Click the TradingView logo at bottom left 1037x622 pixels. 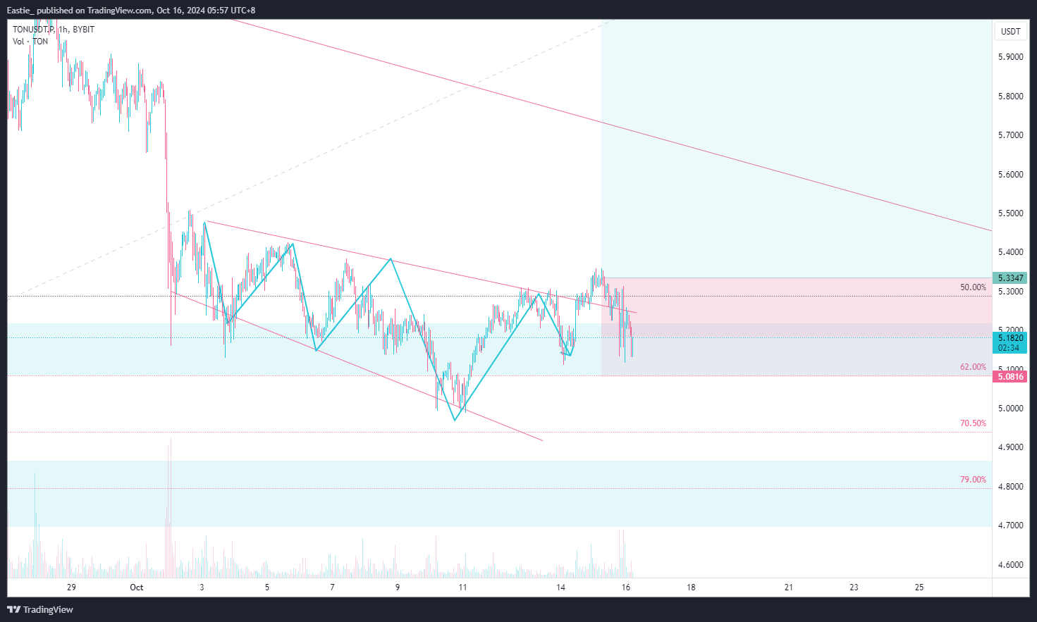40,609
